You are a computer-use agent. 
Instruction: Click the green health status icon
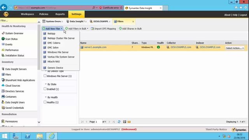point(158,47)
